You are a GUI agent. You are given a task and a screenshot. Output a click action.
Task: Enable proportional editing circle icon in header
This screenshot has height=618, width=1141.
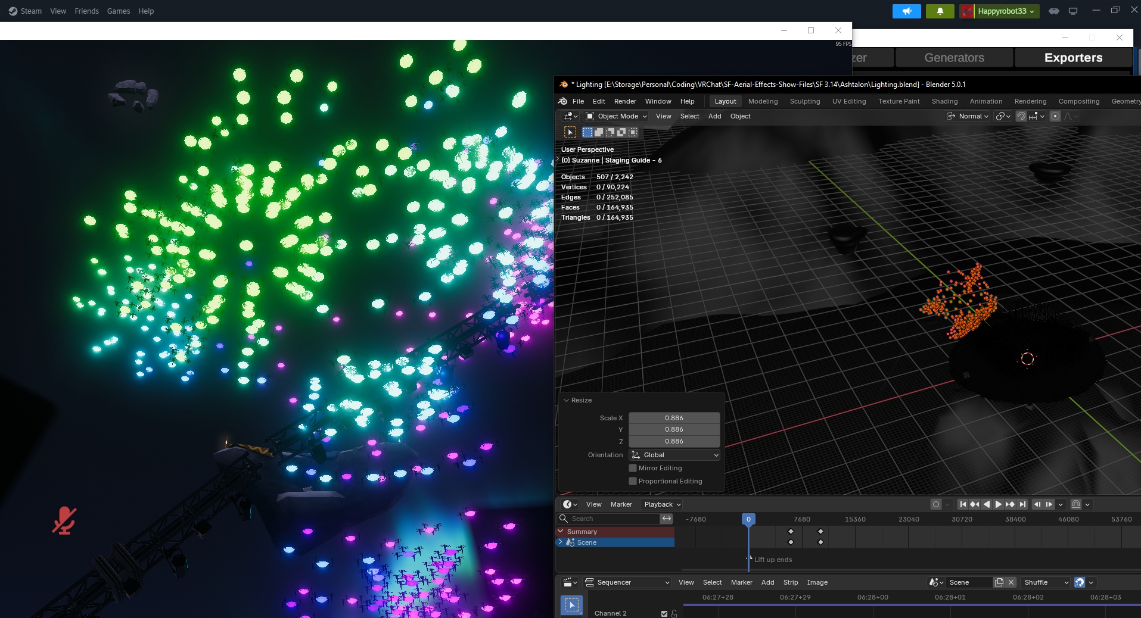coord(1055,116)
